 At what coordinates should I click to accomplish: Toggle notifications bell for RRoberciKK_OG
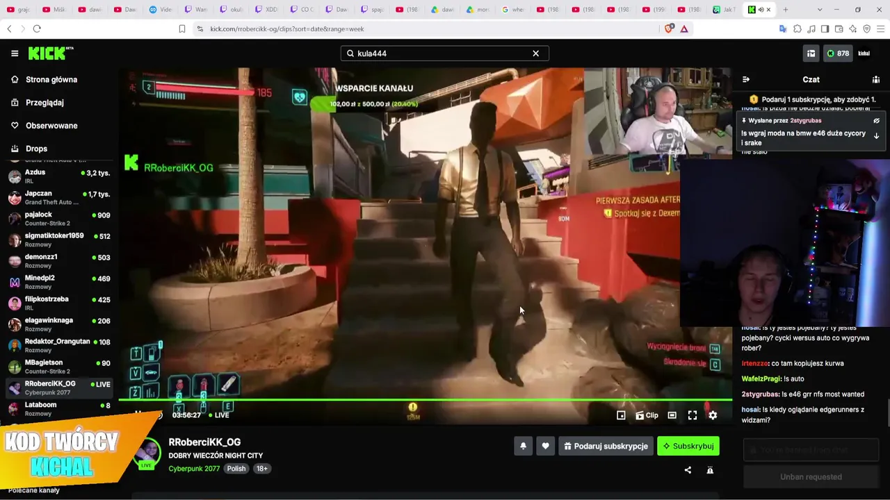[x=523, y=447]
